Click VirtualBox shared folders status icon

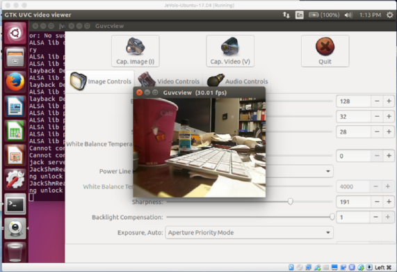click(326, 267)
